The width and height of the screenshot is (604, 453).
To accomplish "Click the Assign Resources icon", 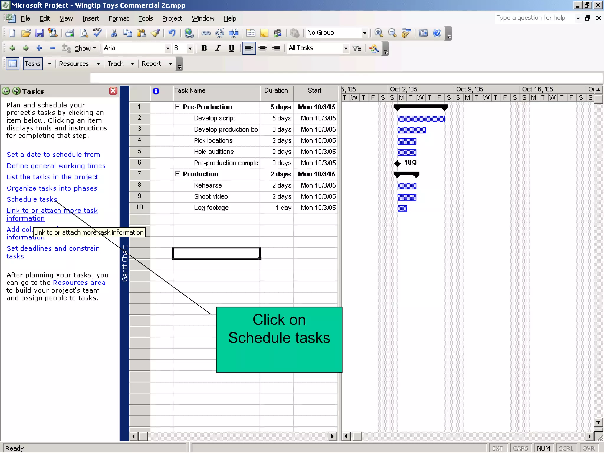I will [x=278, y=33].
